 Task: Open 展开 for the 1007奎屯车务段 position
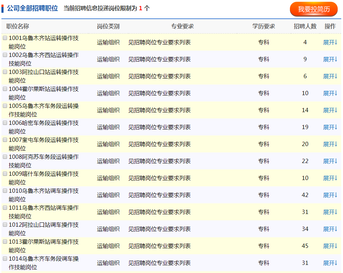coord(330,144)
